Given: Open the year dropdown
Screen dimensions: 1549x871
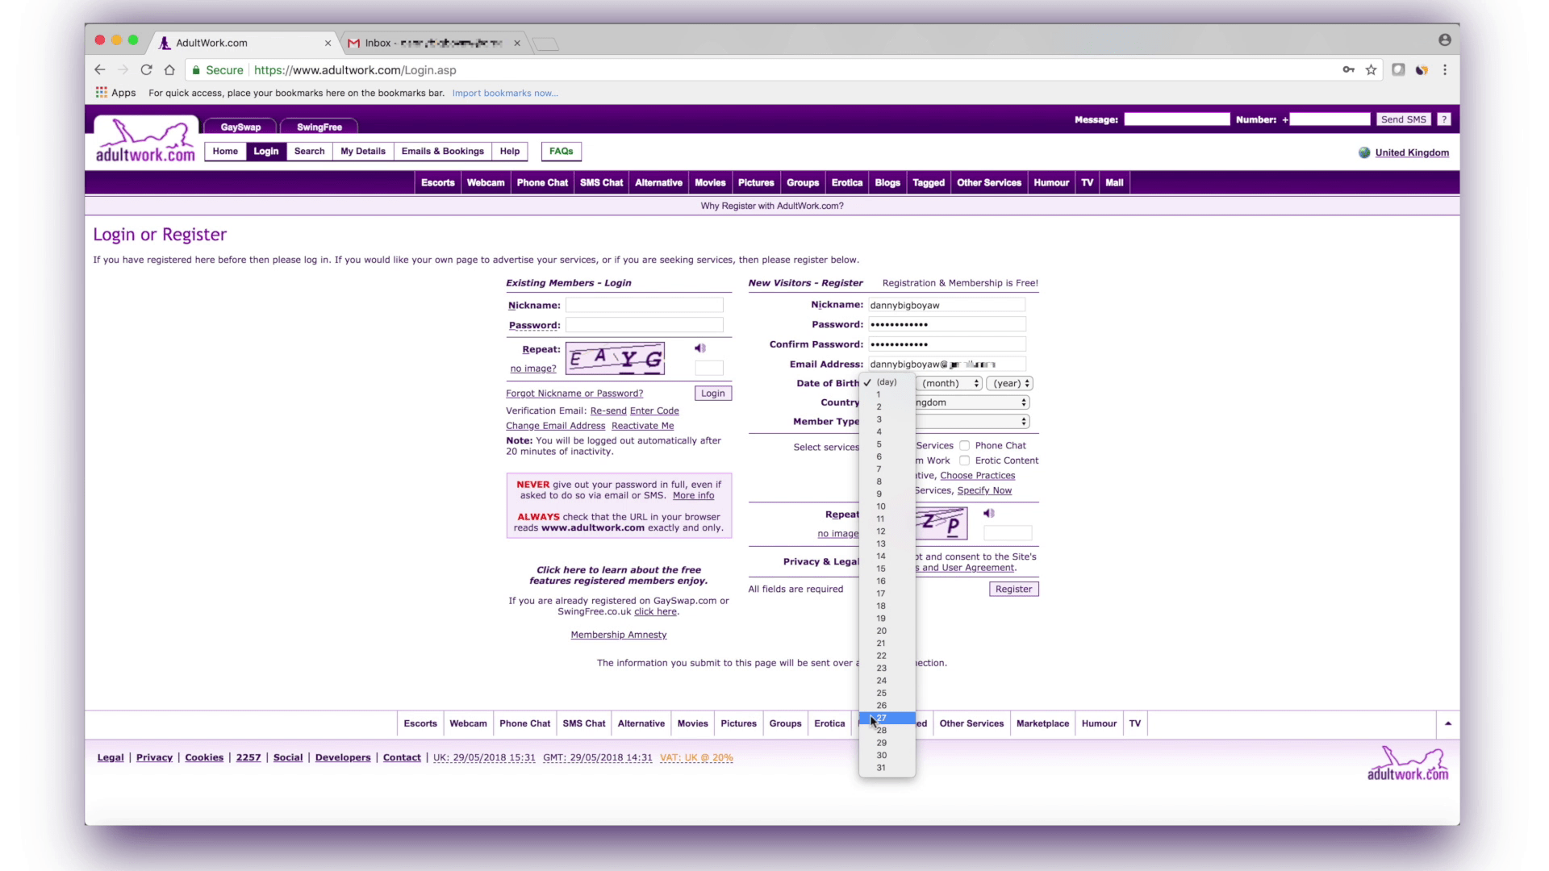Looking at the screenshot, I should click(x=1010, y=383).
